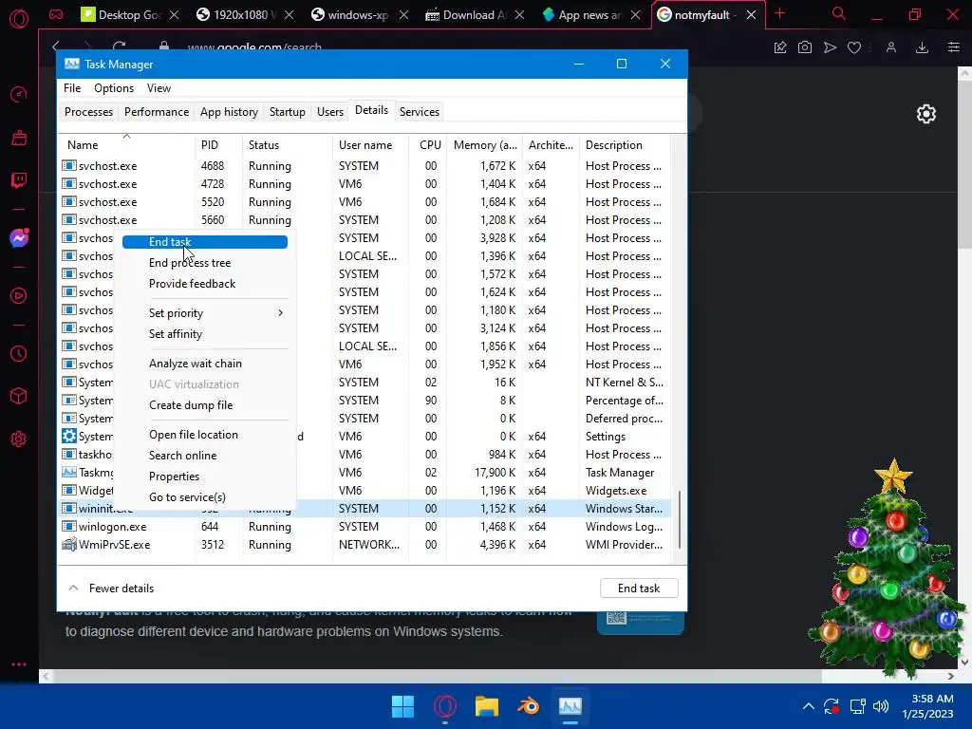Switch to the Processes tab
972x729 pixels.
point(88,112)
